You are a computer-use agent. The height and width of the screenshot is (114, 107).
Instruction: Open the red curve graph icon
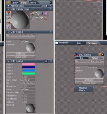pos(46,18)
